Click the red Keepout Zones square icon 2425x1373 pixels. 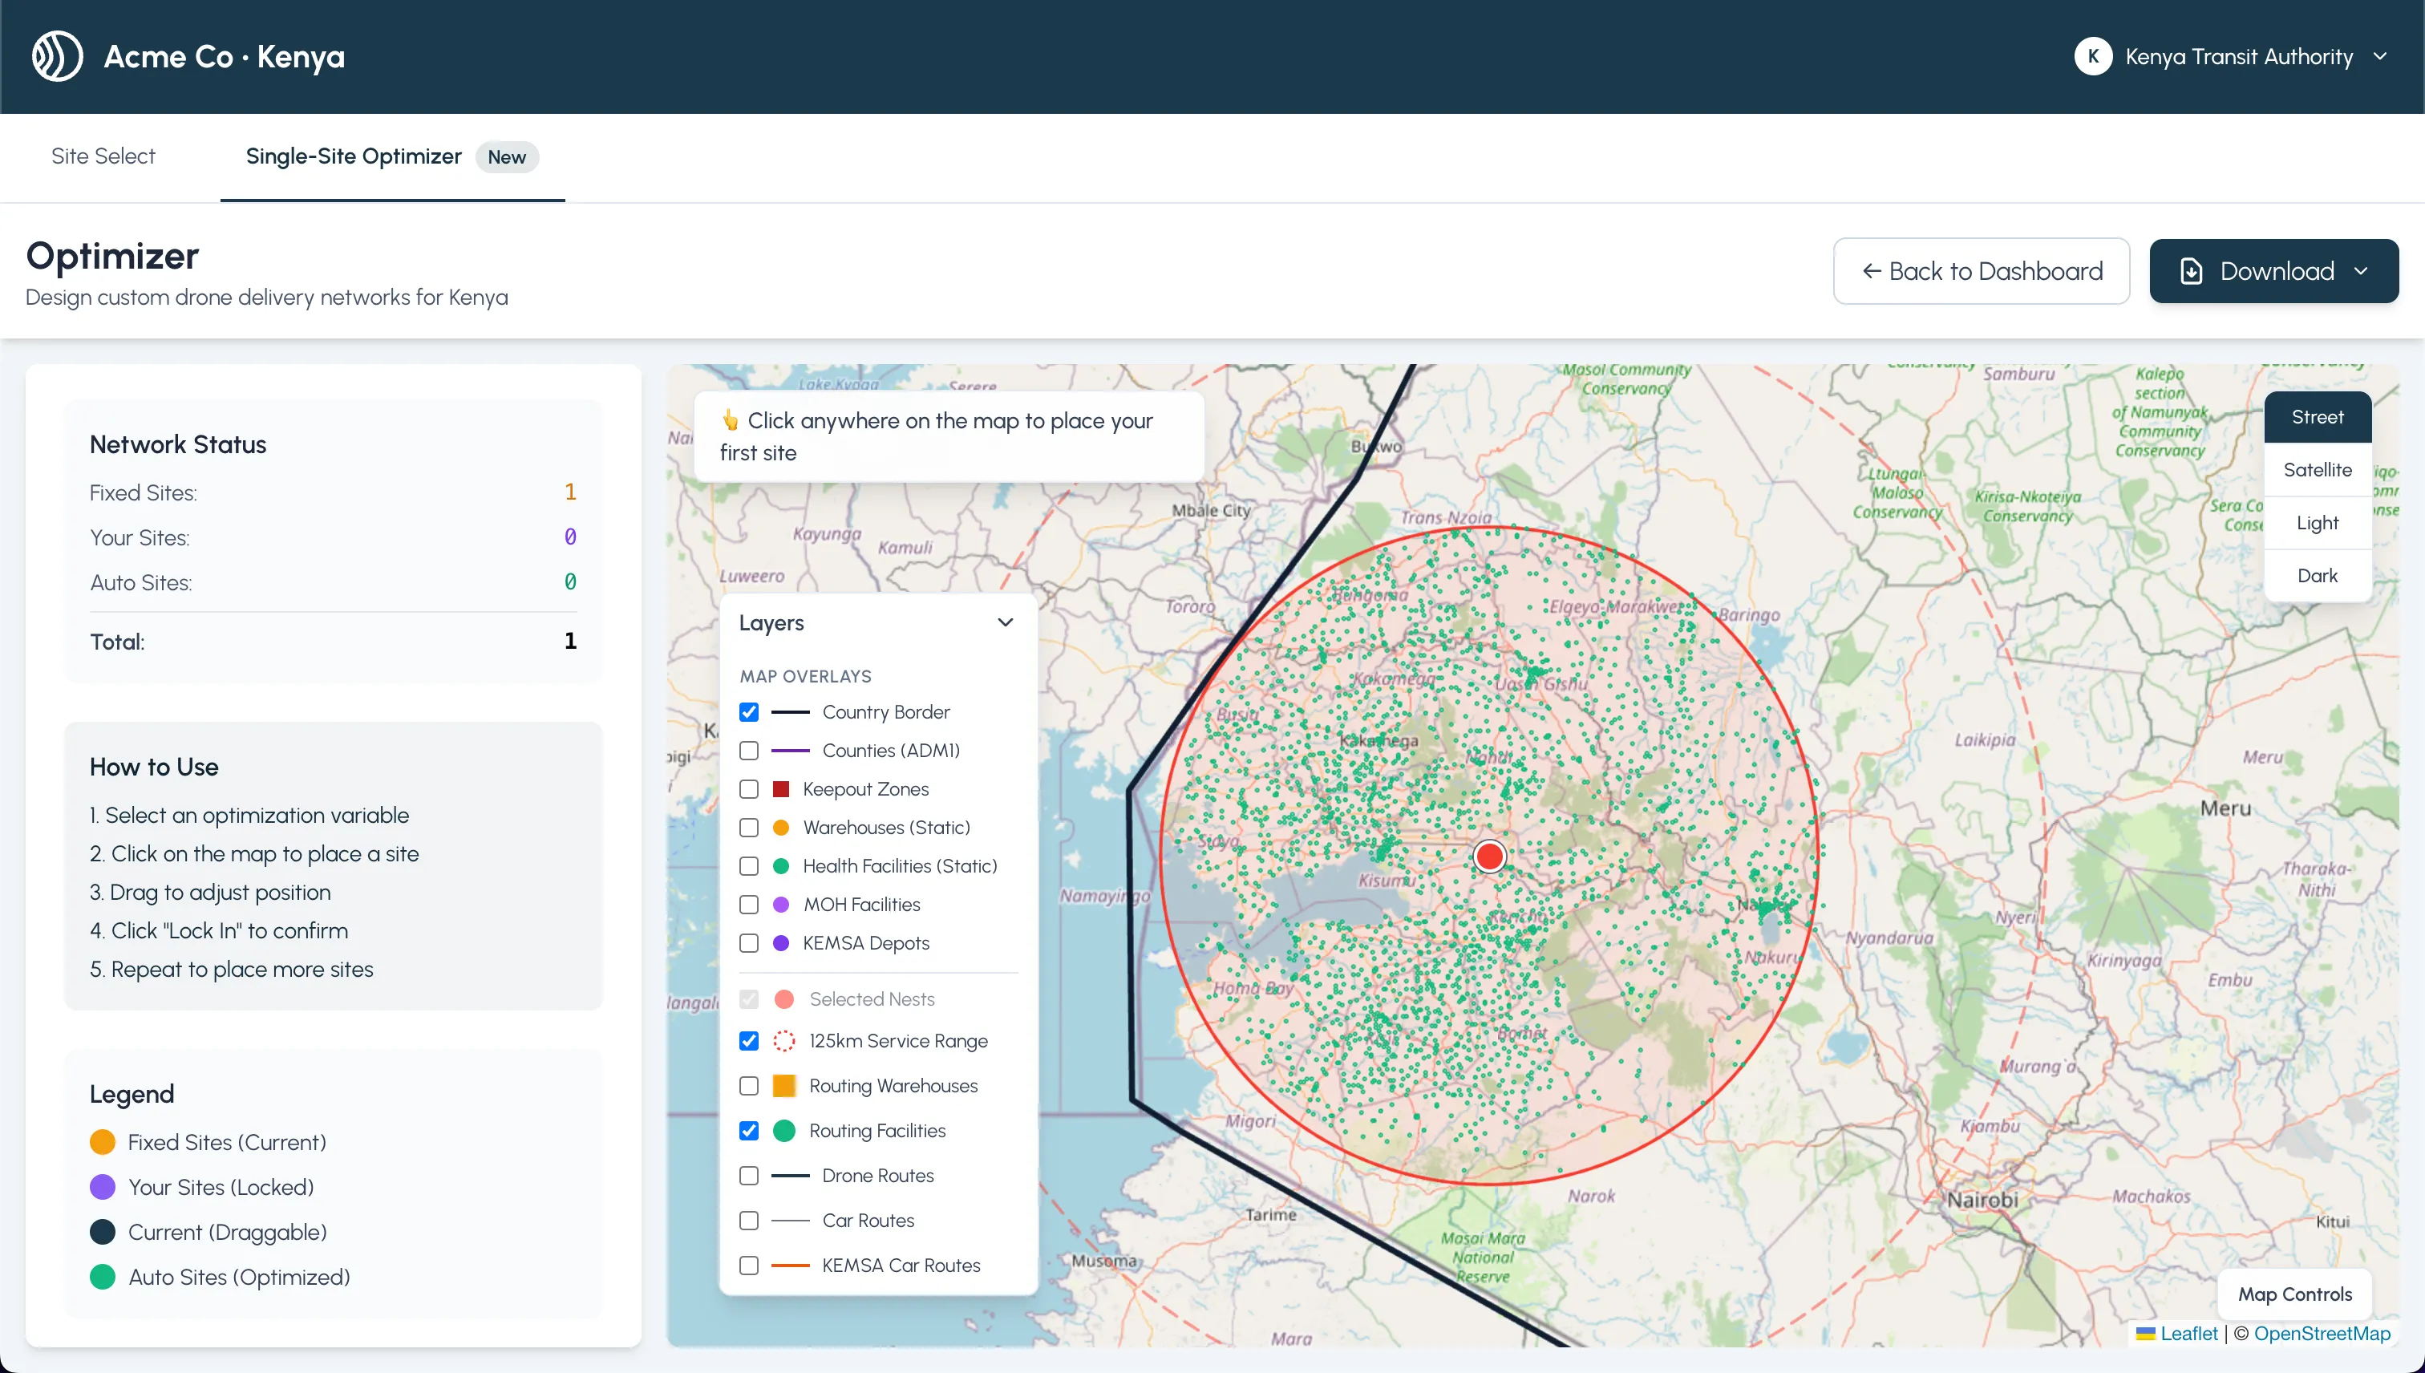point(781,789)
